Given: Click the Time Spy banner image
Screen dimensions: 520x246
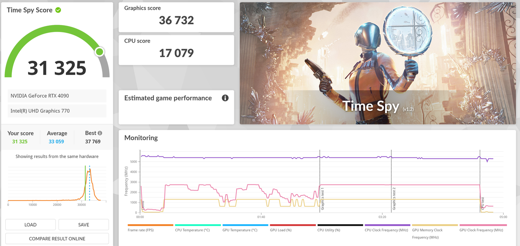Looking at the screenshot, I should [378, 63].
